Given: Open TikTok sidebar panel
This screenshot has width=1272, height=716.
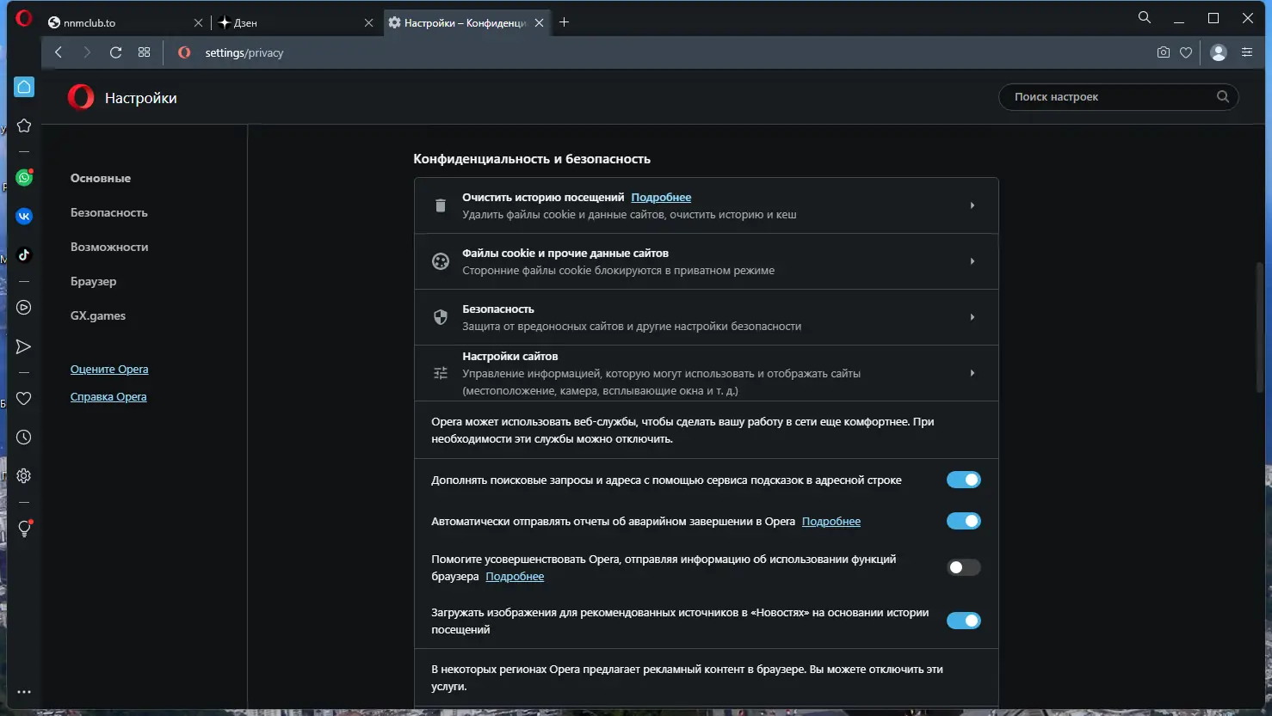Looking at the screenshot, I should pyautogui.click(x=24, y=254).
